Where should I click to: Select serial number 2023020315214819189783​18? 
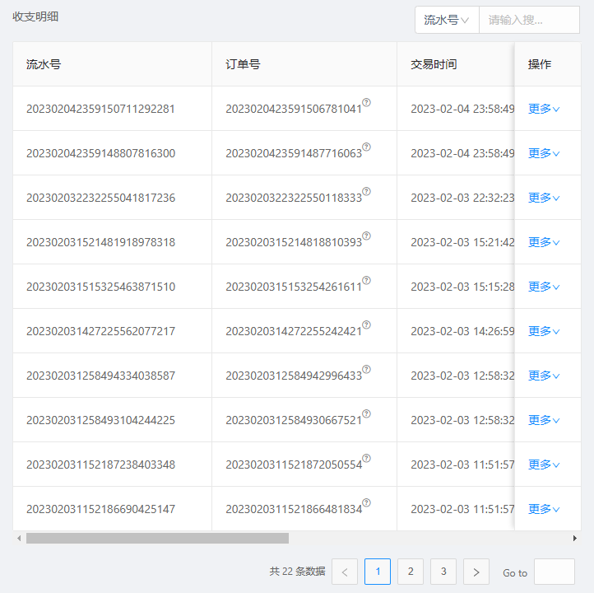100,242
